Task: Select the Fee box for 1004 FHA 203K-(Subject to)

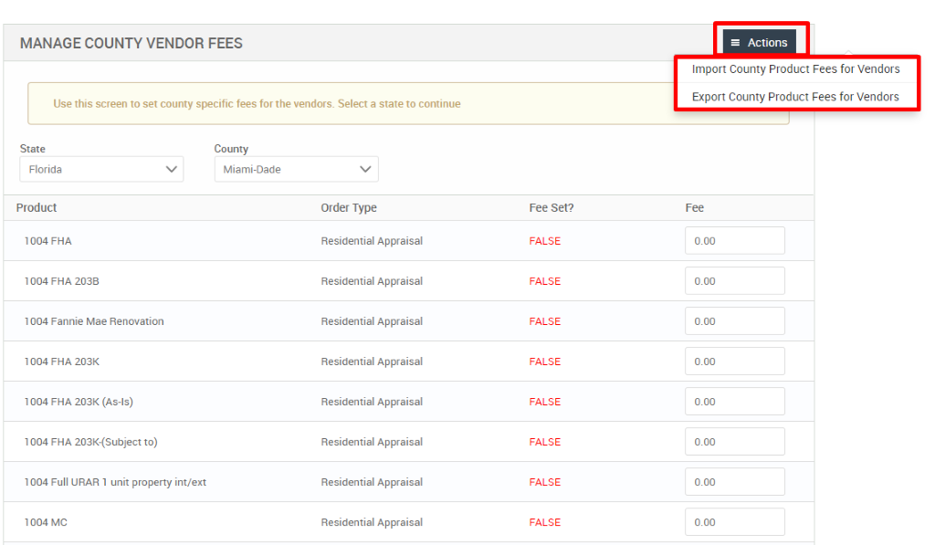Action: click(734, 441)
